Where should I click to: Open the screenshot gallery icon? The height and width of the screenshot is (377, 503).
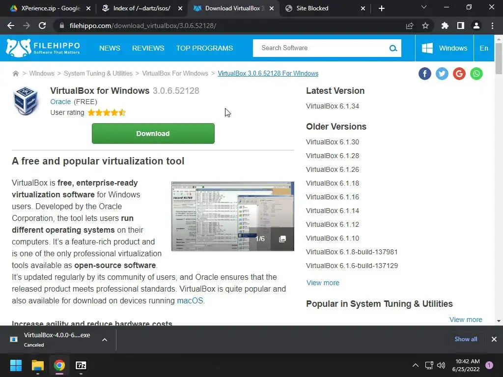tap(282, 239)
